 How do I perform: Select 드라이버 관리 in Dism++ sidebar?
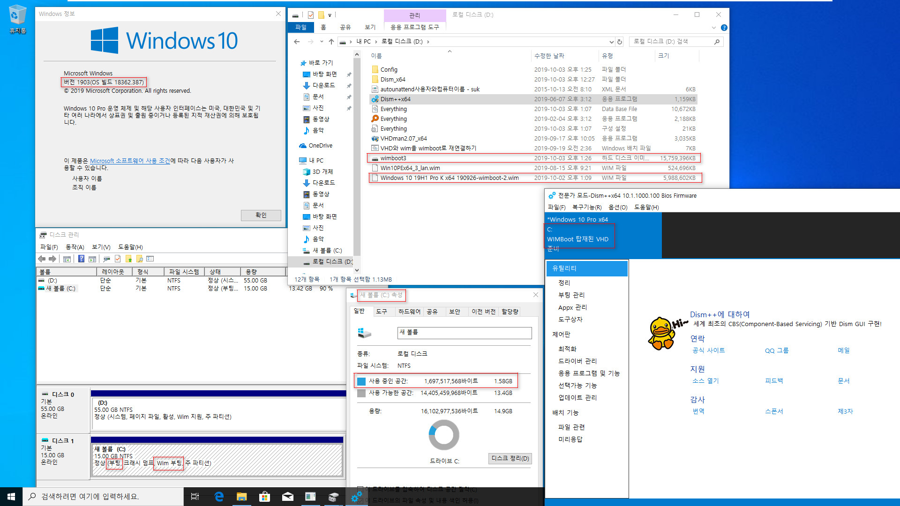point(577,361)
